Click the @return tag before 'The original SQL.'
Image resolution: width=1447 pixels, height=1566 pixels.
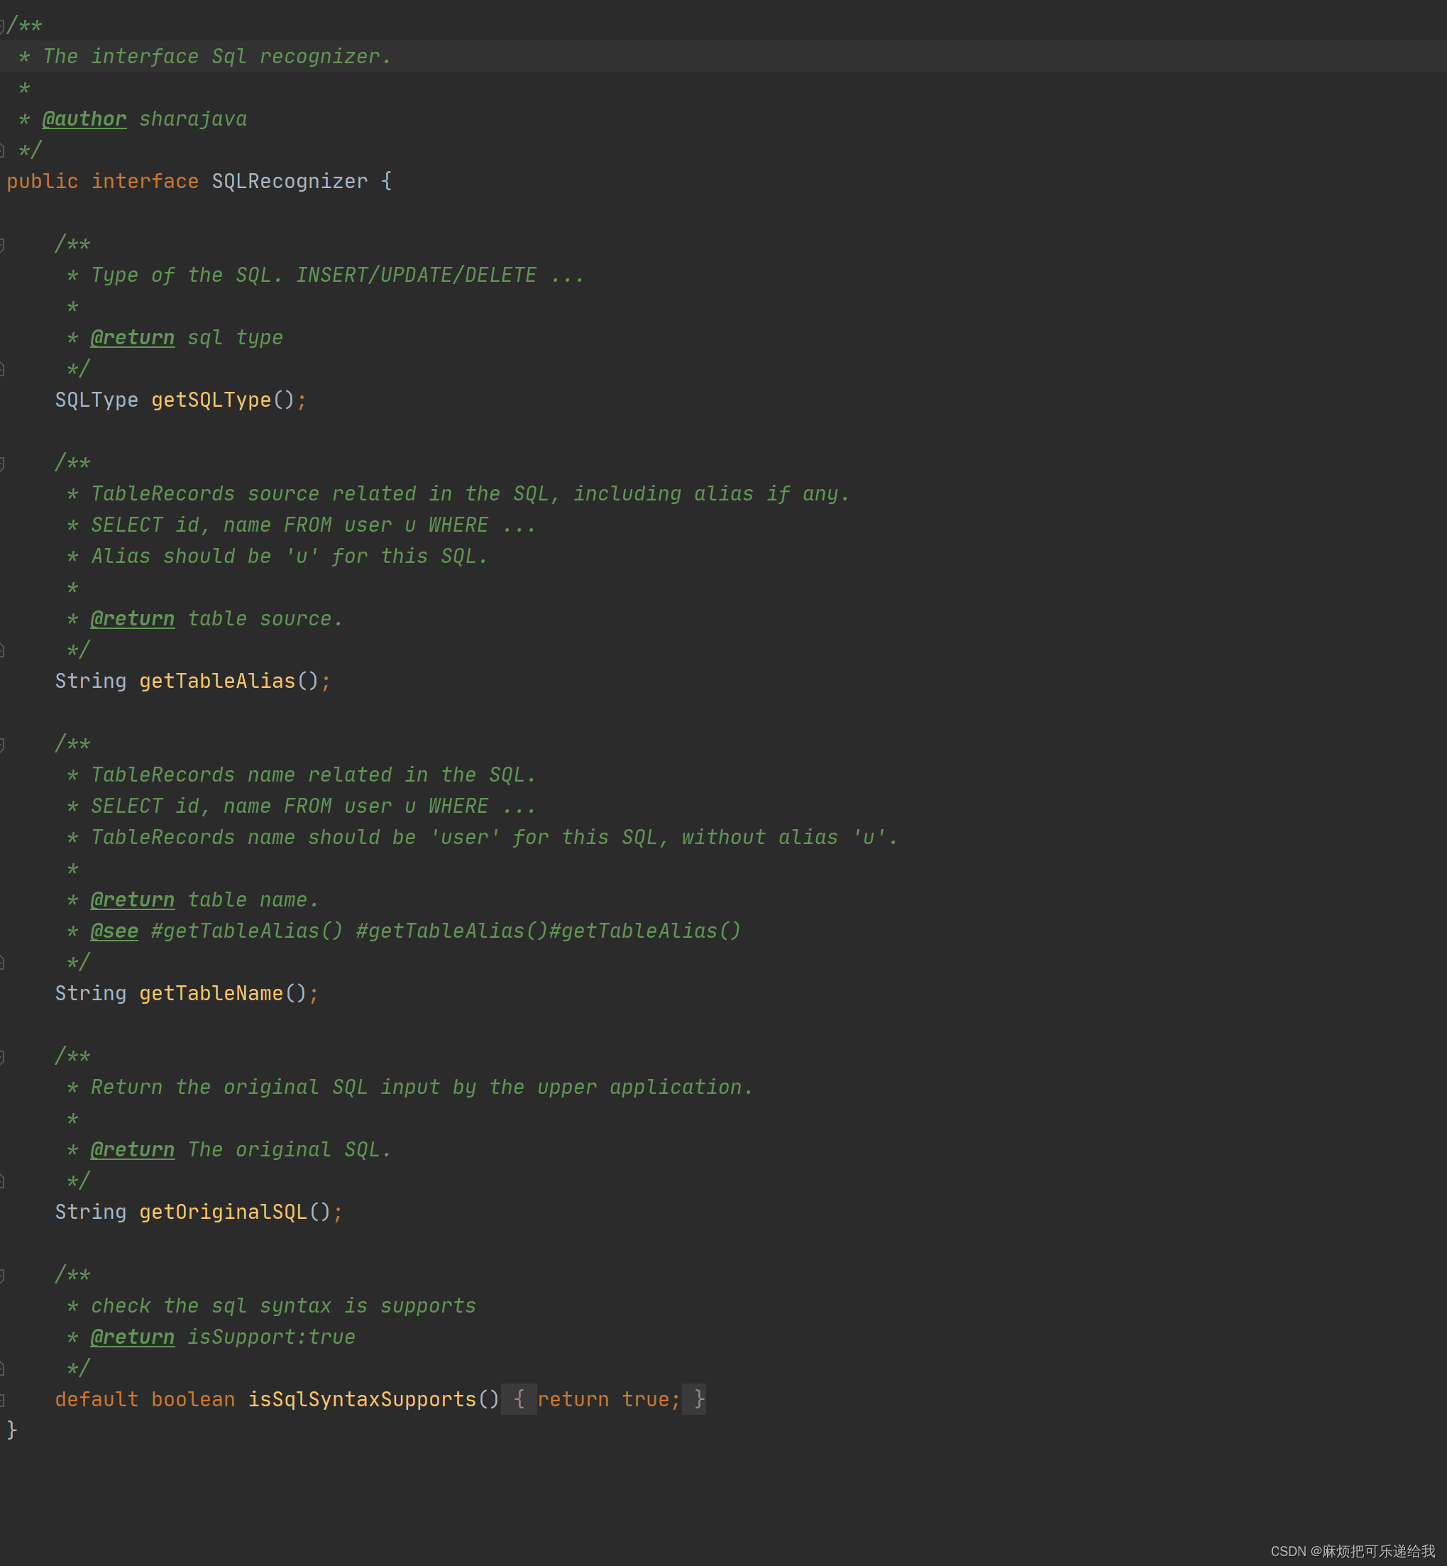click(x=132, y=1150)
